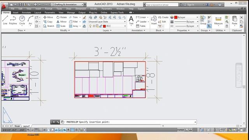This screenshot has width=249, height=140.
Task: Click the Trim tool
Action: 74,17
